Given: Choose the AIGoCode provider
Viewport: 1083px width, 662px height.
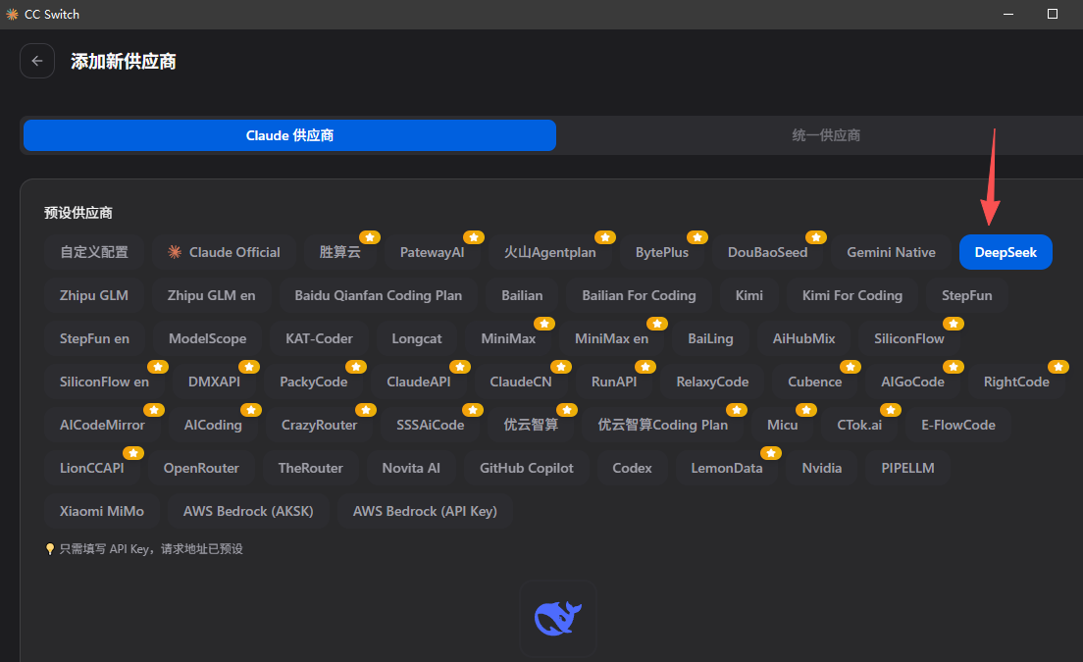Looking at the screenshot, I should pyautogui.click(x=912, y=382).
